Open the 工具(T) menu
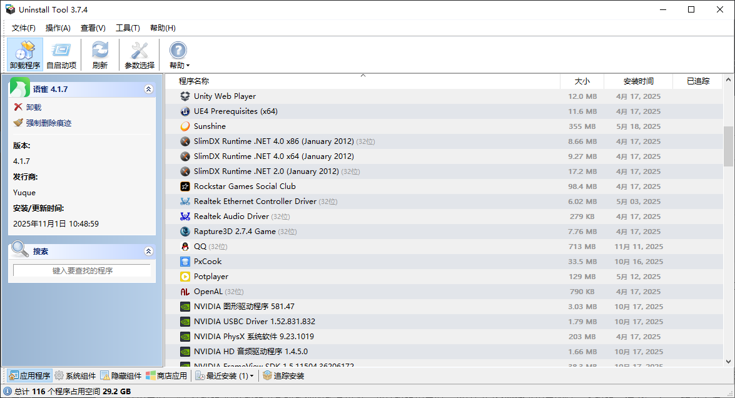Image resolution: width=735 pixels, height=398 pixels. 128,28
